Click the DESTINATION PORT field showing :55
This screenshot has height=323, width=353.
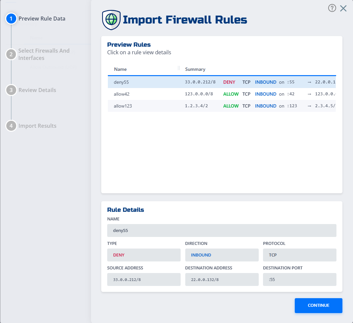pos(299,279)
